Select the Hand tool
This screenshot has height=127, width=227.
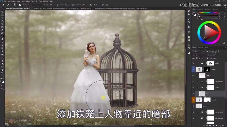2,70
